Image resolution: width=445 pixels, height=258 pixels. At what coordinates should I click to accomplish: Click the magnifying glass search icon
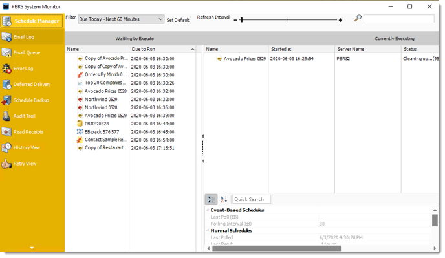358,18
